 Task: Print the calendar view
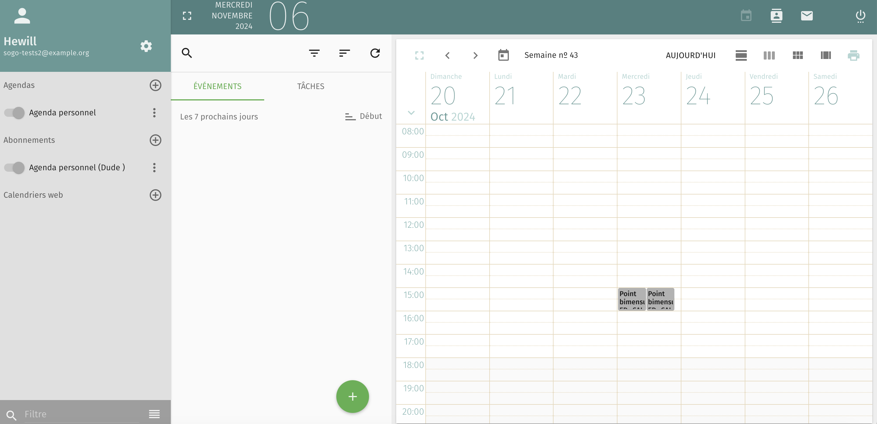click(x=853, y=55)
